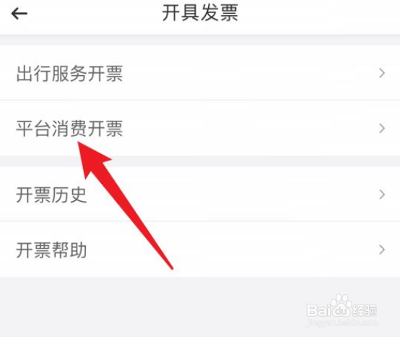Viewport: 400px width, 337px height.
Task: Click the jingyan.baidu.com watermark link
Action: pos(342,323)
